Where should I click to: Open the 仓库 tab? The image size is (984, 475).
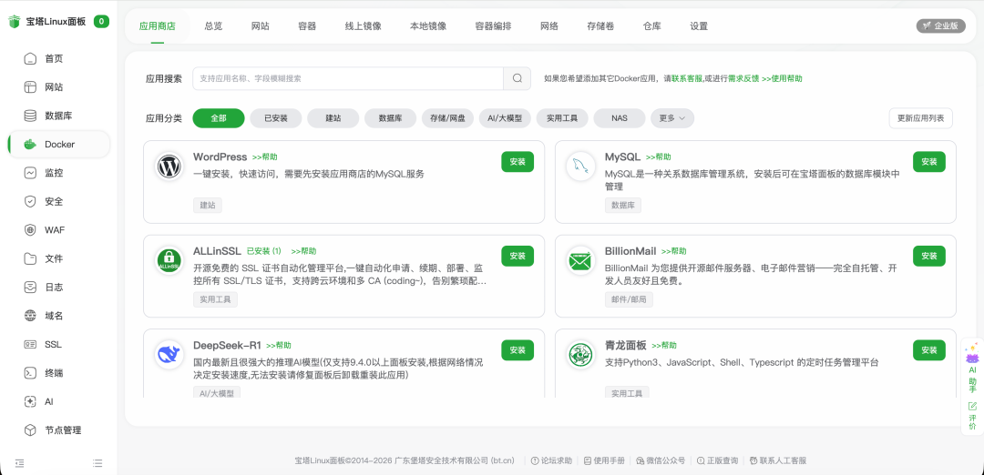click(652, 26)
